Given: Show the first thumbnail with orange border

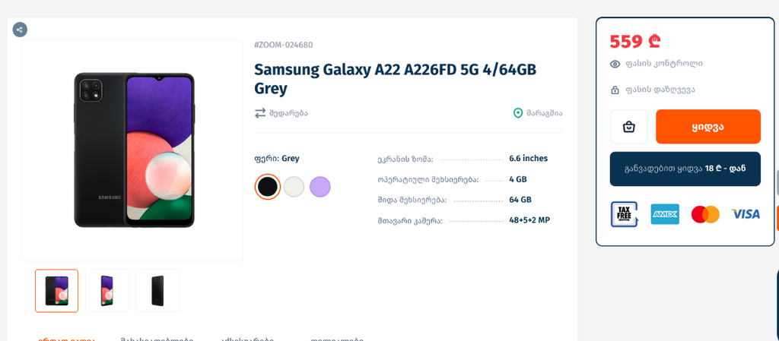Looking at the screenshot, I should click(x=56, y=291).
